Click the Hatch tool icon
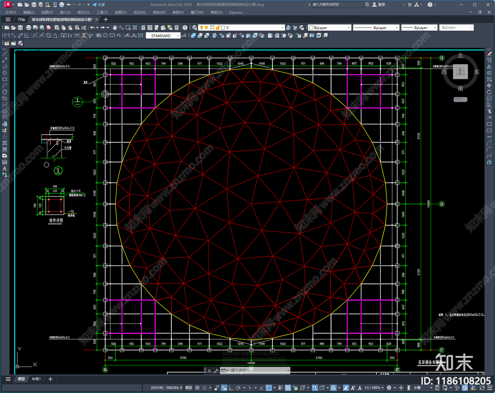Image resolution: width=495 pixels, height=393 pixels. tap(5, 143)
